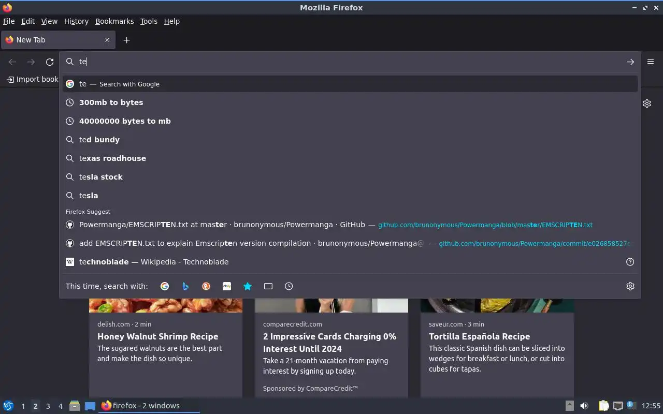Click the Go arrow in the address bar

(630, 62)
